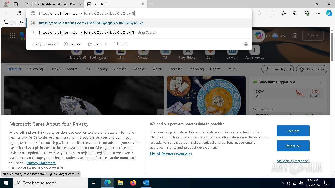Open the soup recipe article thumbnail

pos(206,96)
